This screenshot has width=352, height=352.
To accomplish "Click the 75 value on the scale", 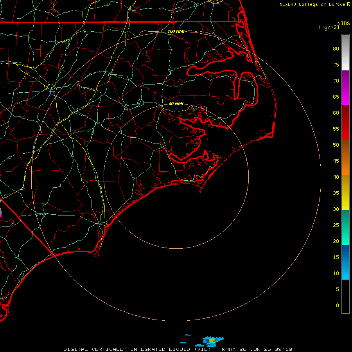I will click(x=336, y=65).
